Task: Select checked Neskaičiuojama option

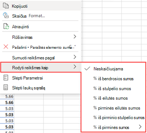Action: point(114,69)
